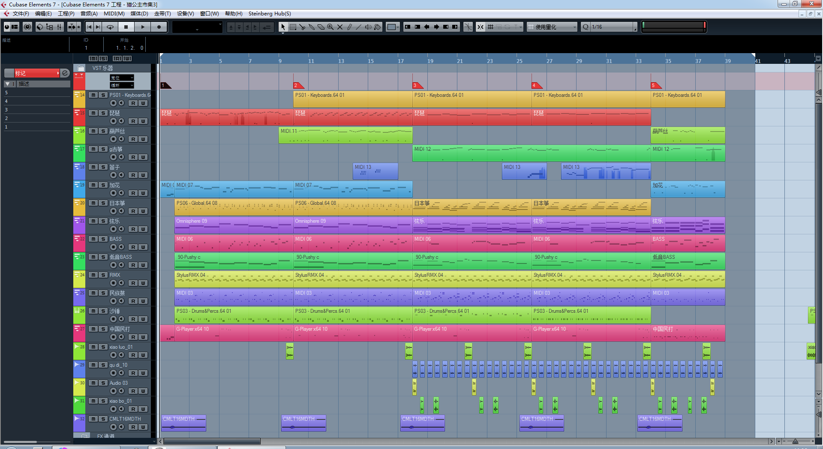This screenshot has height=449, width=823.
Task: Collapse the 描述 marker list triangle
Action: tap(7, 84)
